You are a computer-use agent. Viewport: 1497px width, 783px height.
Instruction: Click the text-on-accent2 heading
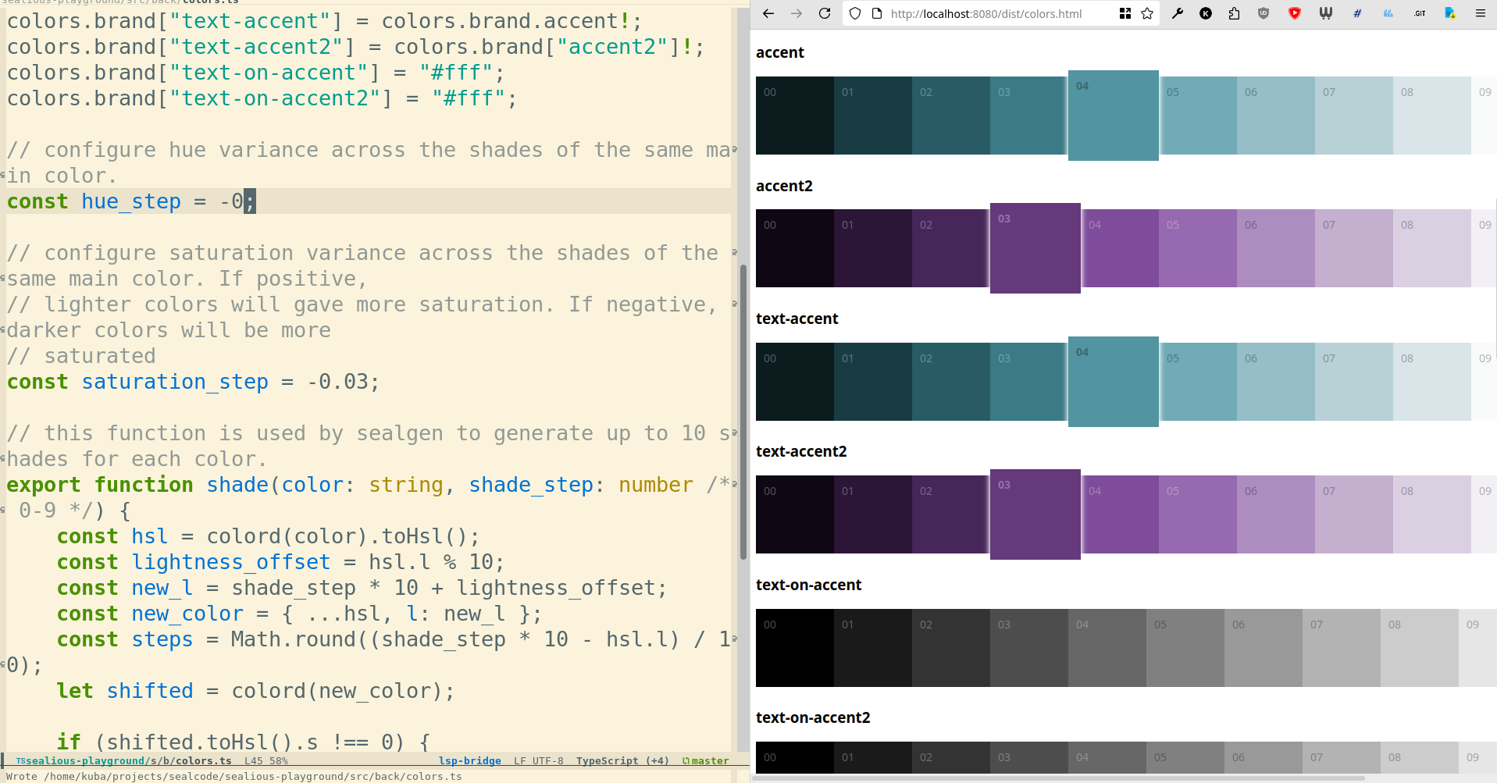click(x=813, y=717)
